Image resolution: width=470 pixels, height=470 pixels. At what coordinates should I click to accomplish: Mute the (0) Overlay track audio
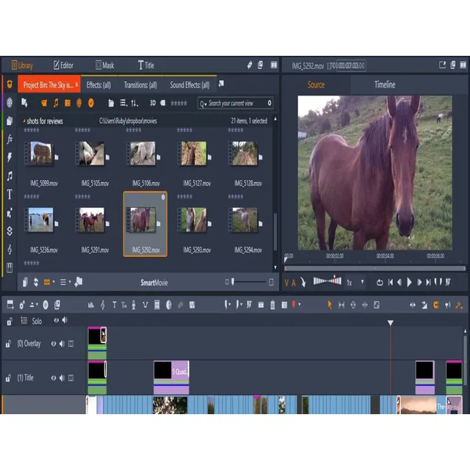[62, 344]
